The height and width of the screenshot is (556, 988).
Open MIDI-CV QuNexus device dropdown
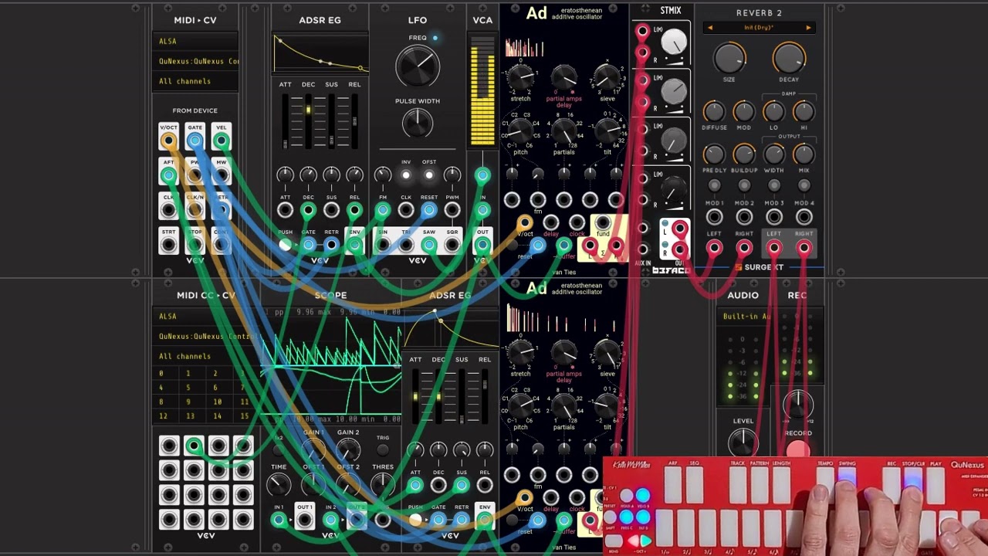tap(195, 61)
